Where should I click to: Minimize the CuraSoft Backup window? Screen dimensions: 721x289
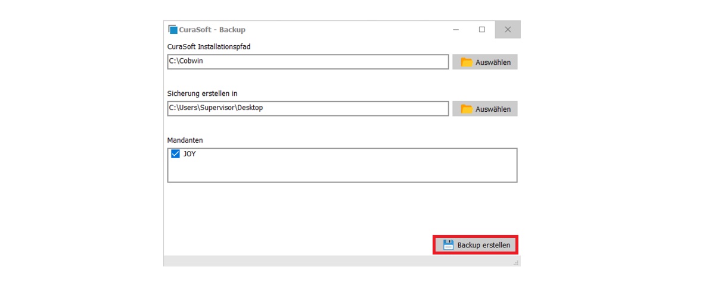pos(455,29)
